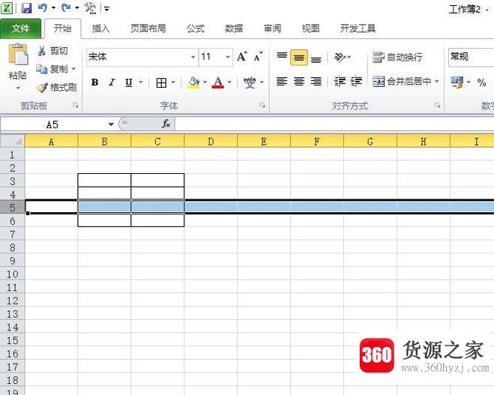Toggle Bold formatting
Viewport: 494px width, 395px height.
pos(94,82)
